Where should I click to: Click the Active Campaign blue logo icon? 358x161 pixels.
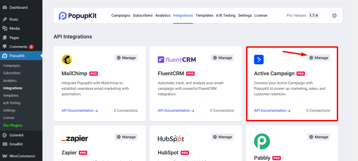259,60
